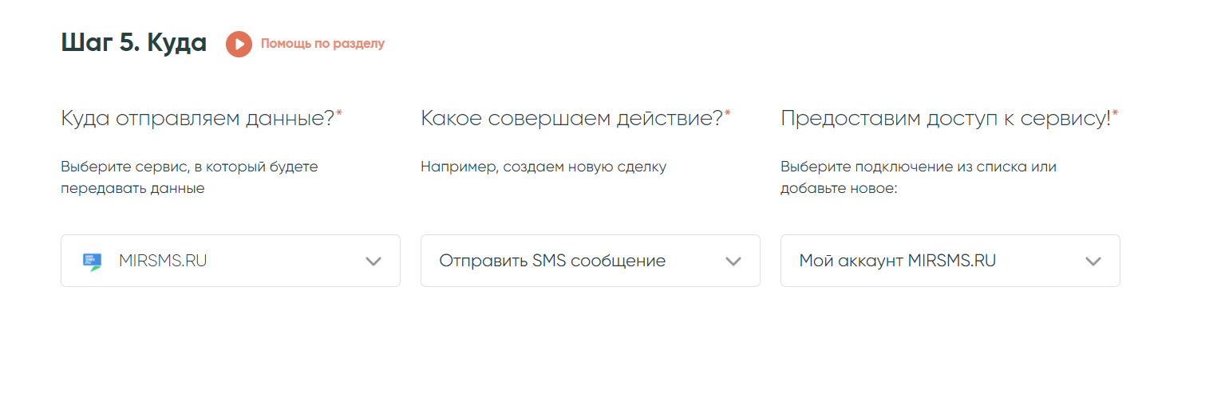Click the word 'Куда' in the page heading
The width and height of the screenshot is (1225, 401).
176,44
